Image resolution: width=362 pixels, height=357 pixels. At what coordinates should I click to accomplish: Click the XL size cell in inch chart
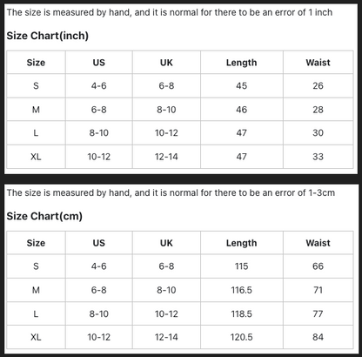click(36, 157)
